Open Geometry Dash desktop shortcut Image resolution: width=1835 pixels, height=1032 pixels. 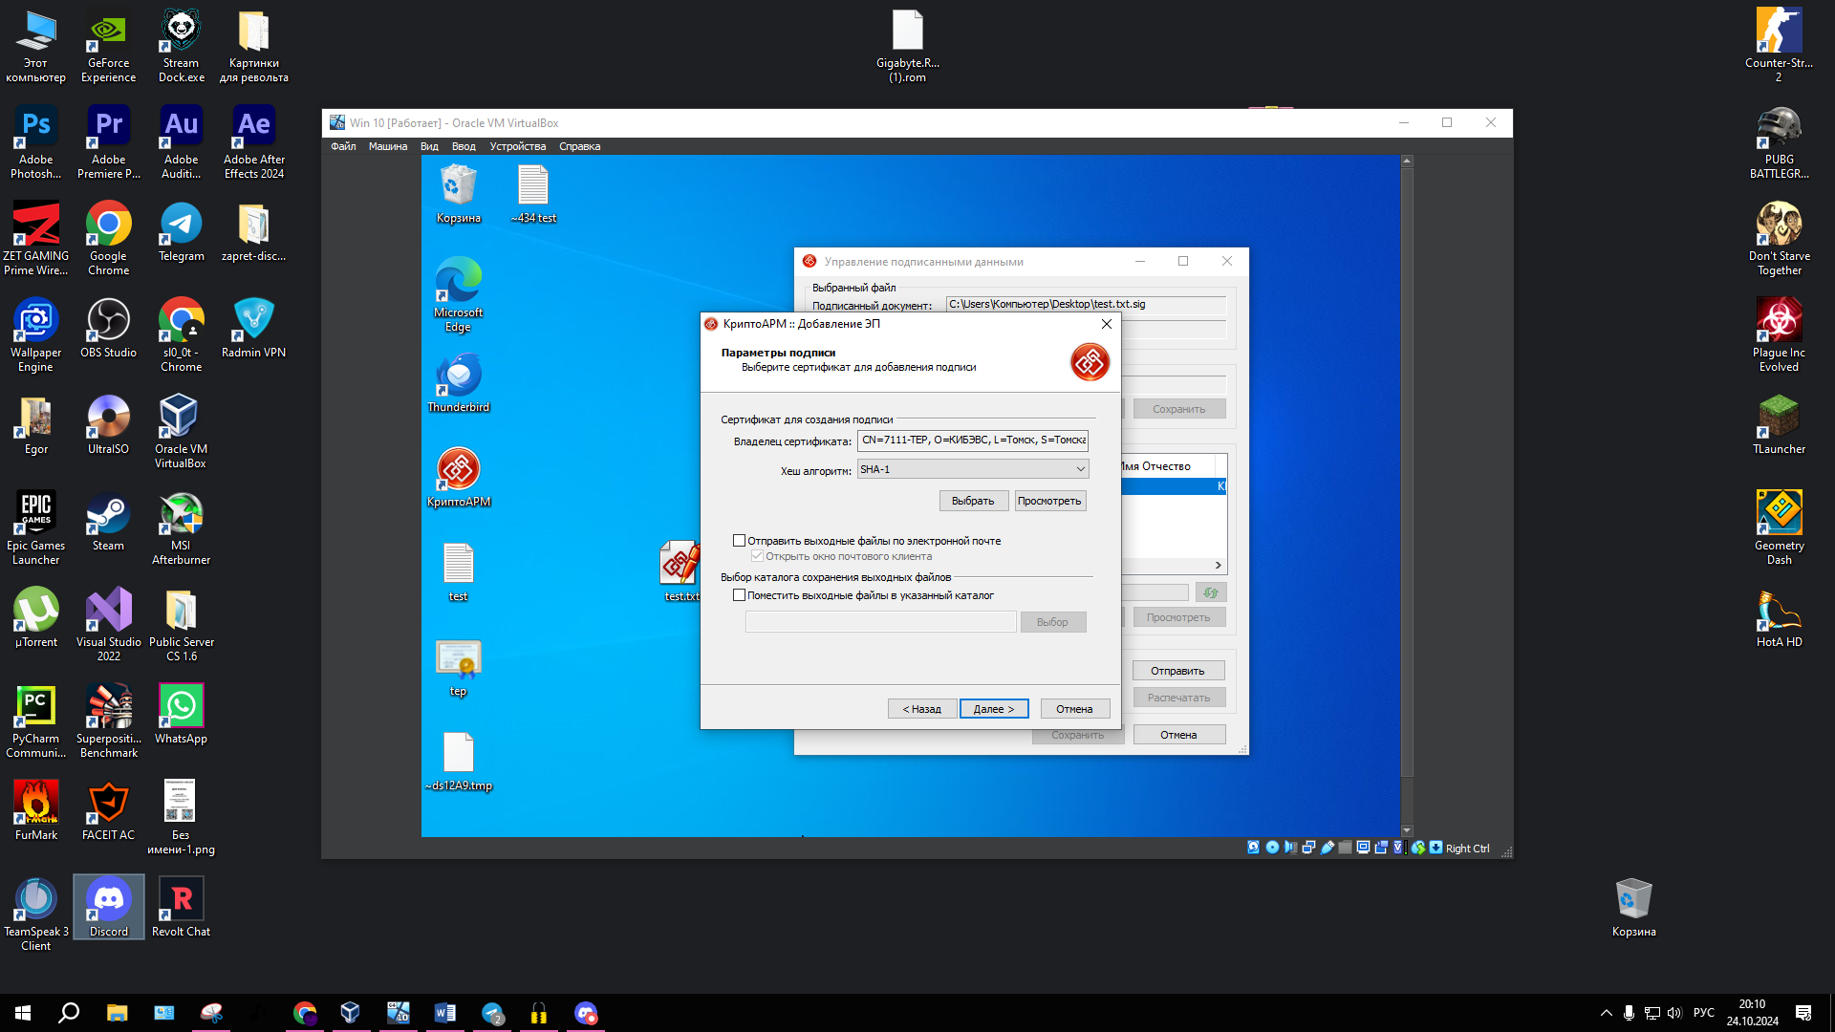(1779, 528)
